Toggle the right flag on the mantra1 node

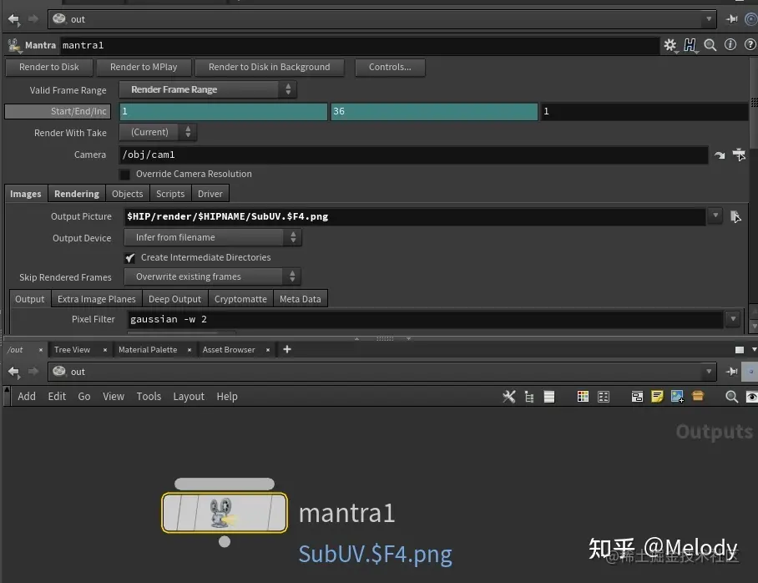277,512
